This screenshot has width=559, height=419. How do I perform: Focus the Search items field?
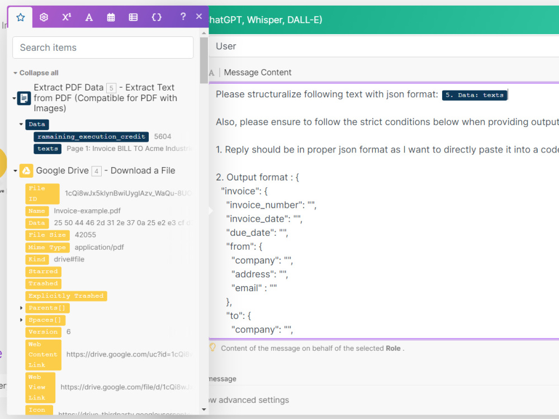[103, 47]
